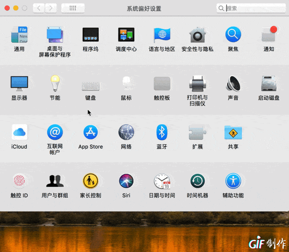Open the 聚焦 (Spotlight) magnifier icon
The width and height of the screenshot is (289, 252).
233,34
